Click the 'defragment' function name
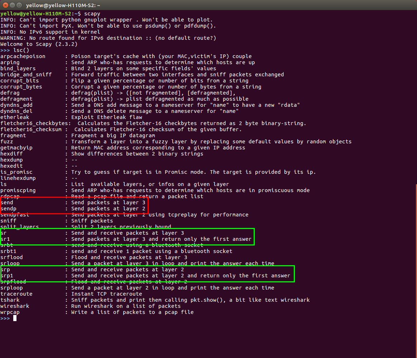Screen dimensions: 417x358 click(x=16, y=99)
